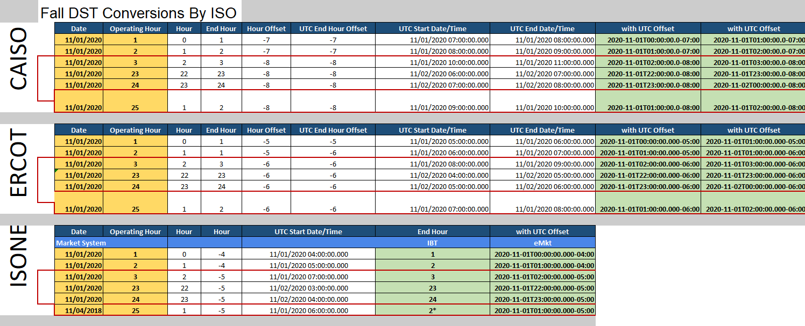This screenshot has width=805, height=326.
Task: Select cell '2020-11-01T22:00:00.000-06:00'
Action: [648, 175]
